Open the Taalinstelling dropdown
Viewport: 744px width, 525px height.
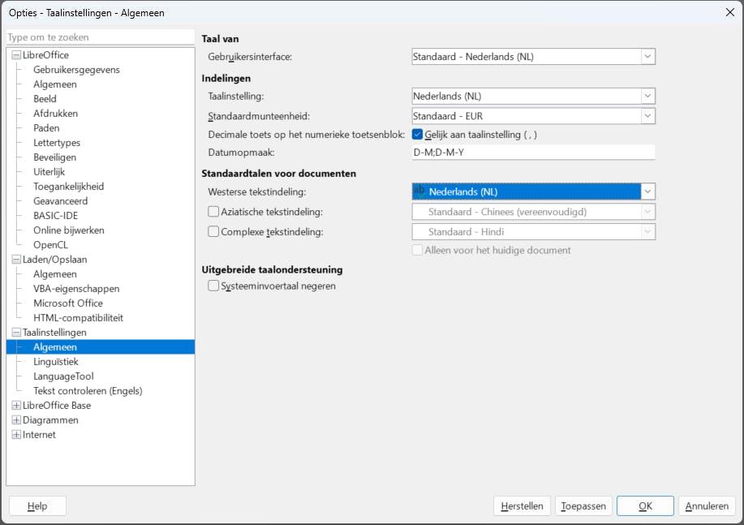point(647,97)
